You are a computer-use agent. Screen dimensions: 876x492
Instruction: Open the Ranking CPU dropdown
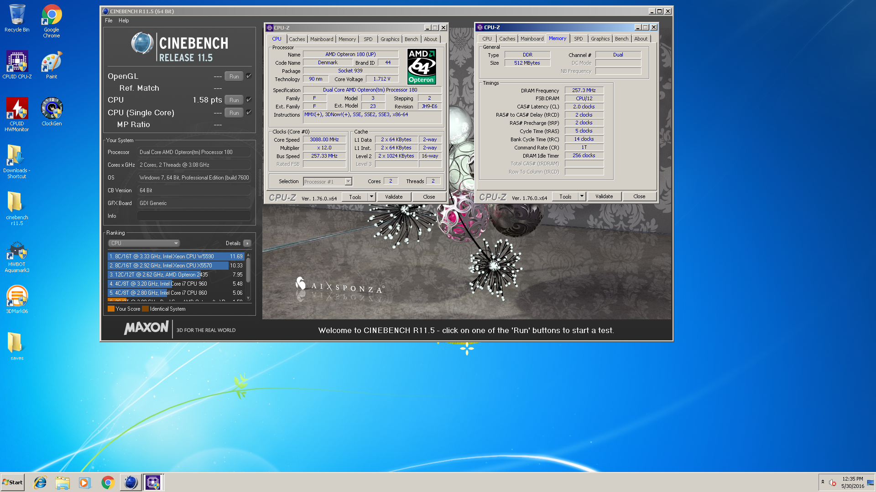[x=144, y=243]
